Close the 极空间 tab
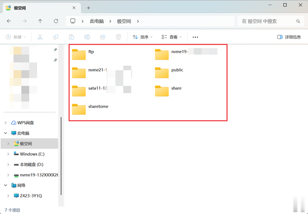This screenshot has width=308, height=214. point(74,8)
